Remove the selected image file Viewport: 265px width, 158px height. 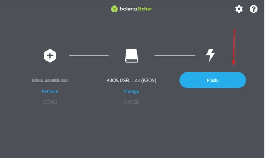pyautogui.click(x=50, y=91)
